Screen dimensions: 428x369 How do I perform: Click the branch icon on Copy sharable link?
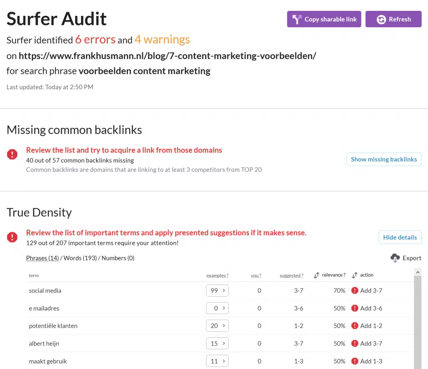[x=297, y=19]
